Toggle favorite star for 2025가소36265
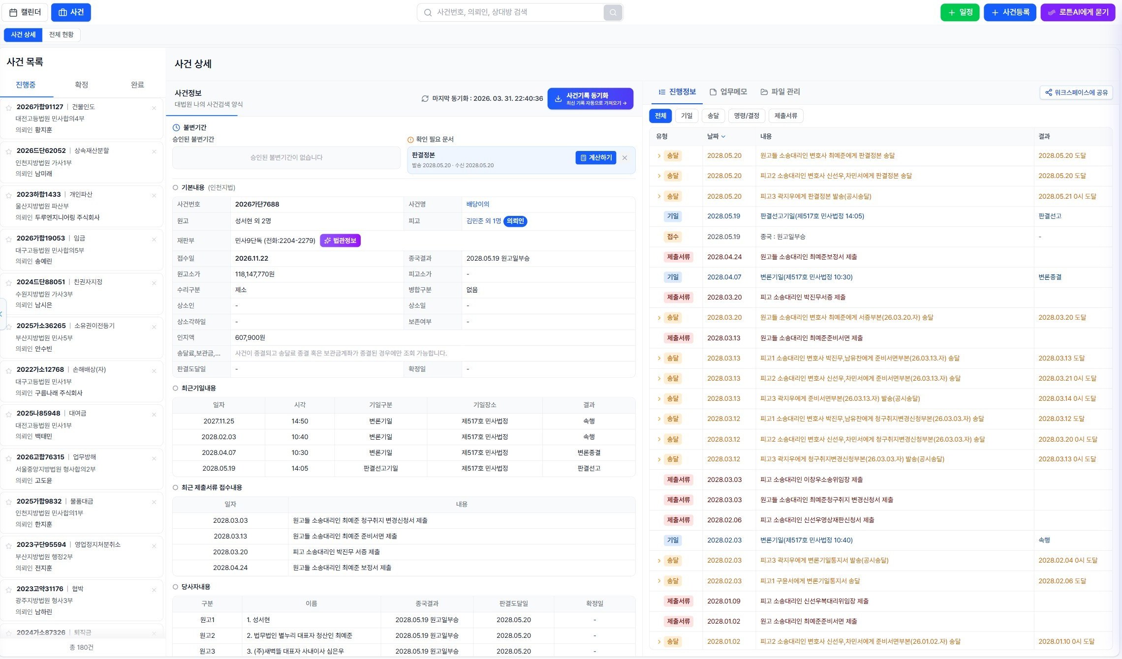 pyautogui.click(x=8, y=327)
